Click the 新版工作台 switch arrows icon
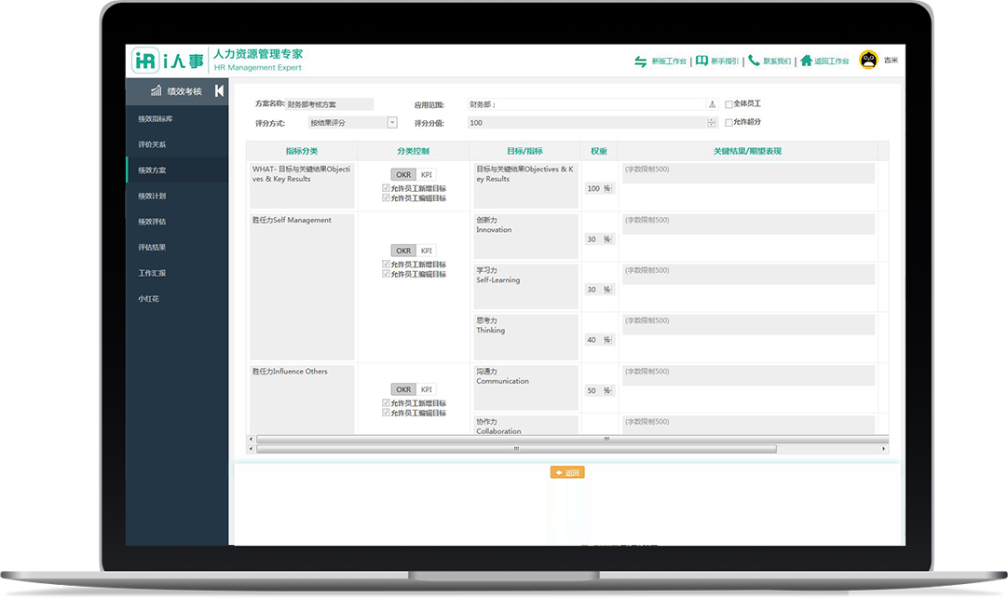Screen dimensions: 1008x598 [x=640, y=61]
